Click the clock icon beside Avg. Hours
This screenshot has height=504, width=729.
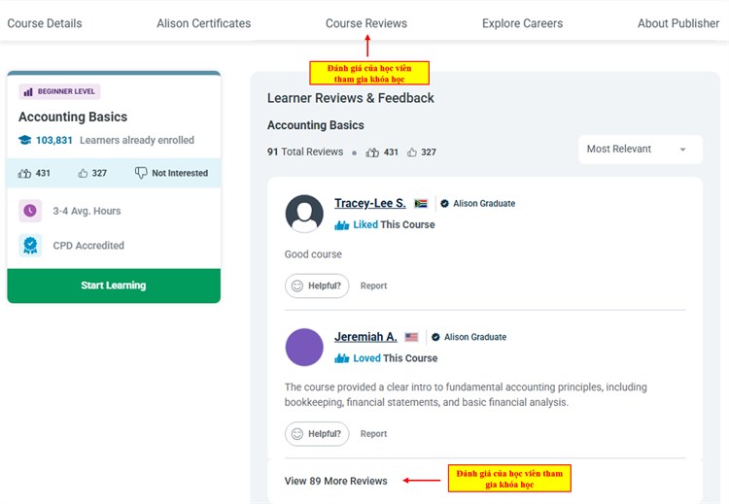[x=30, y=211]
